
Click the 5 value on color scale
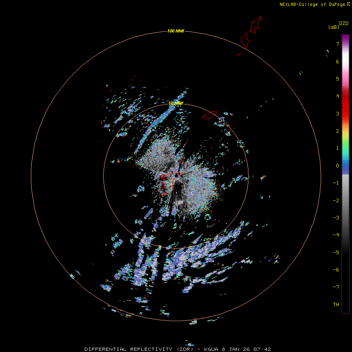[x=338, y=79]
